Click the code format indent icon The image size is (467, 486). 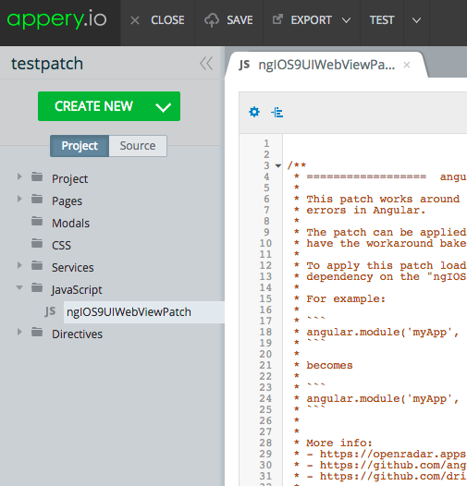coord(277,112)
